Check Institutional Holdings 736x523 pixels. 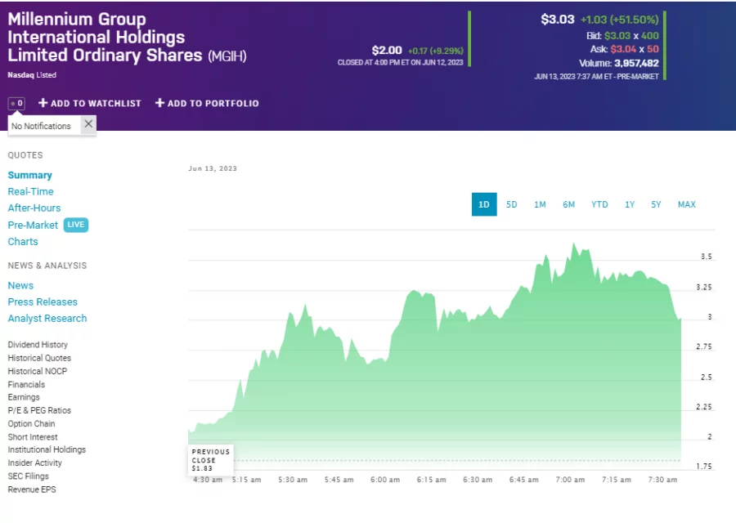(46, 449)
